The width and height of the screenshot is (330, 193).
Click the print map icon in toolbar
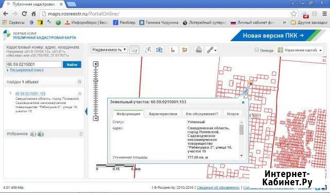click(x=199, y=50)
